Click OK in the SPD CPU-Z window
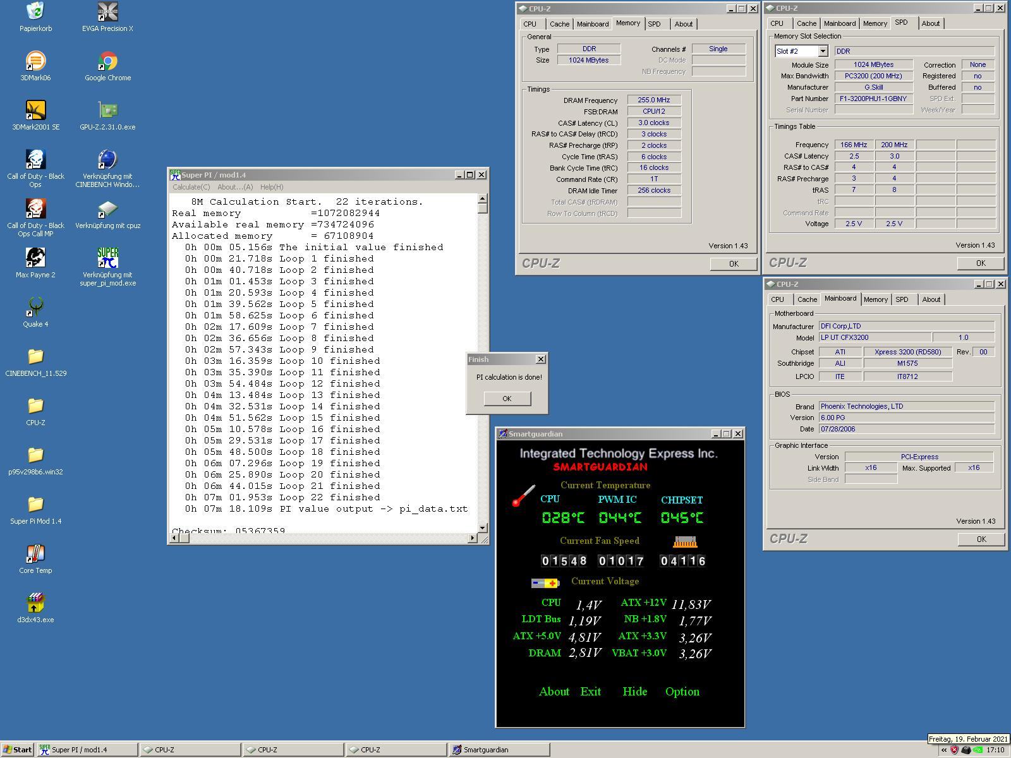The height and width of the screenshot is (758, 1011). (981, 263)
